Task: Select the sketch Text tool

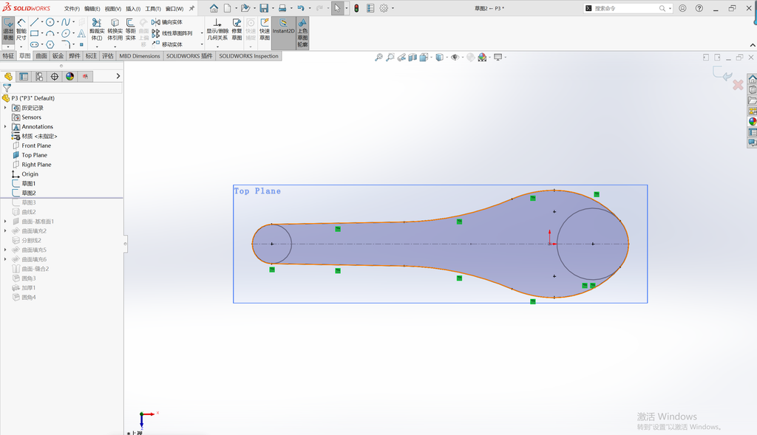Action: click(x=81, y=33)
